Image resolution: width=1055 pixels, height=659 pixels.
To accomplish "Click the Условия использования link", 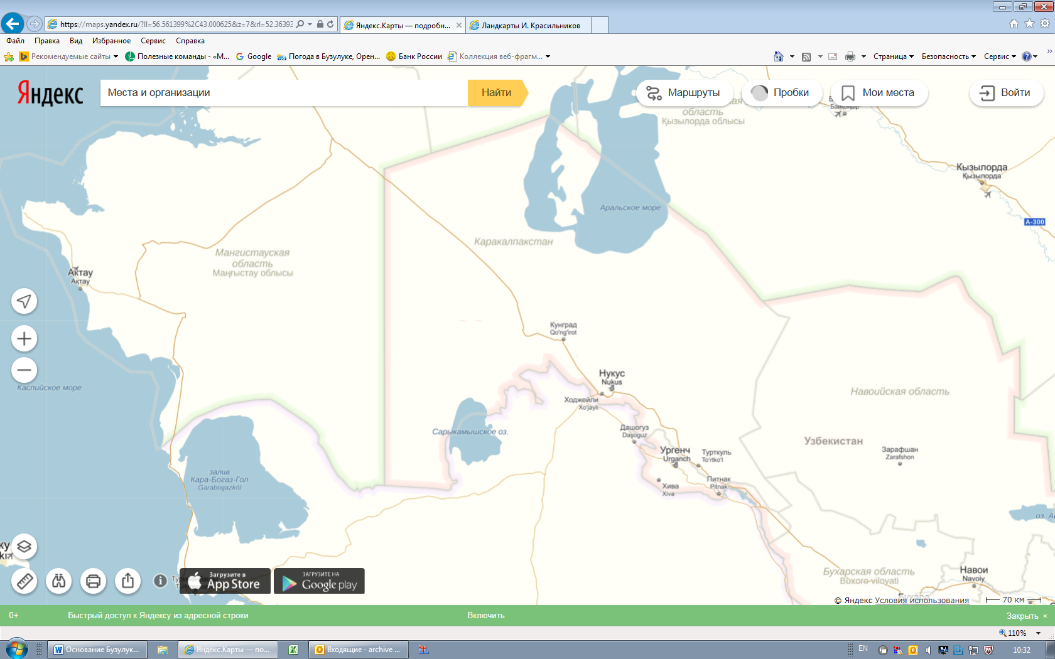I will click(x=922, y=601).
